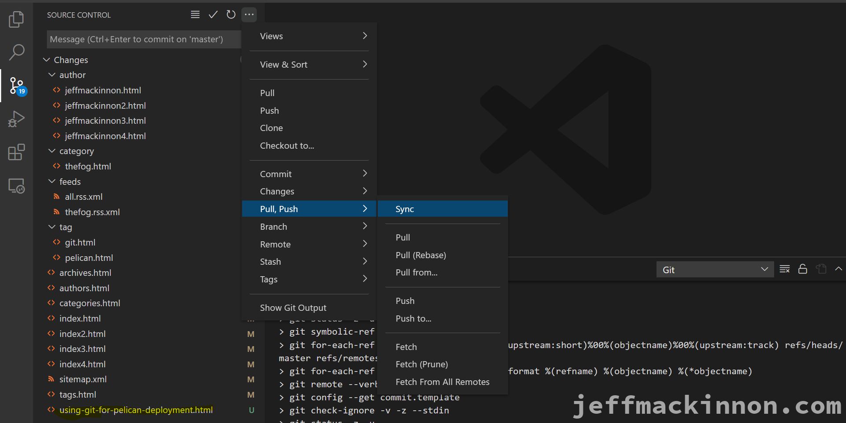The height and width of the screenshot is (423, 846).
Task: Open the Extensions view icon
Action: [16, 152]
